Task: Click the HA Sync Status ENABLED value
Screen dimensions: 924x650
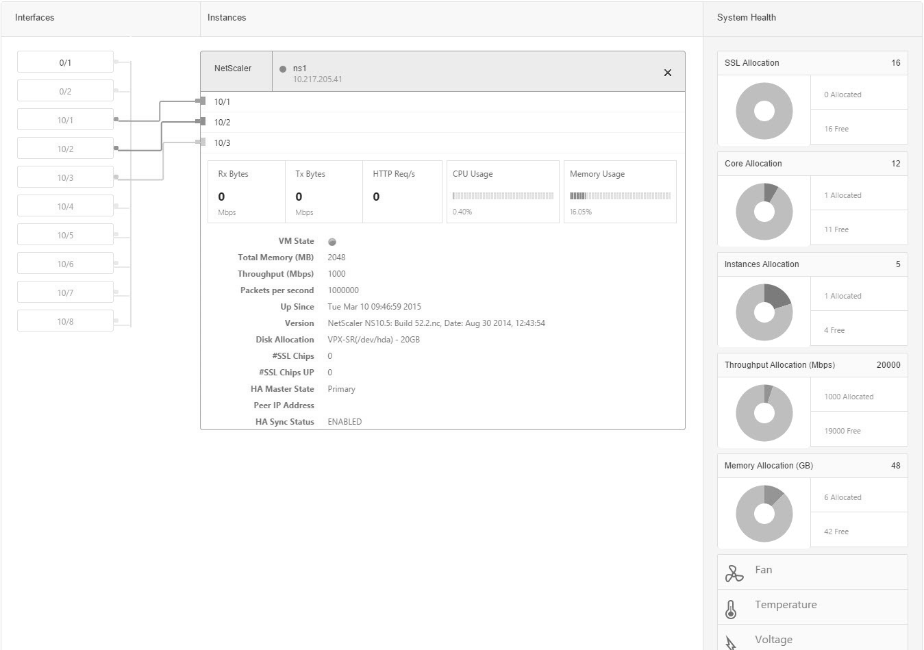Action: pyautogui.click(x=345, y=422)
